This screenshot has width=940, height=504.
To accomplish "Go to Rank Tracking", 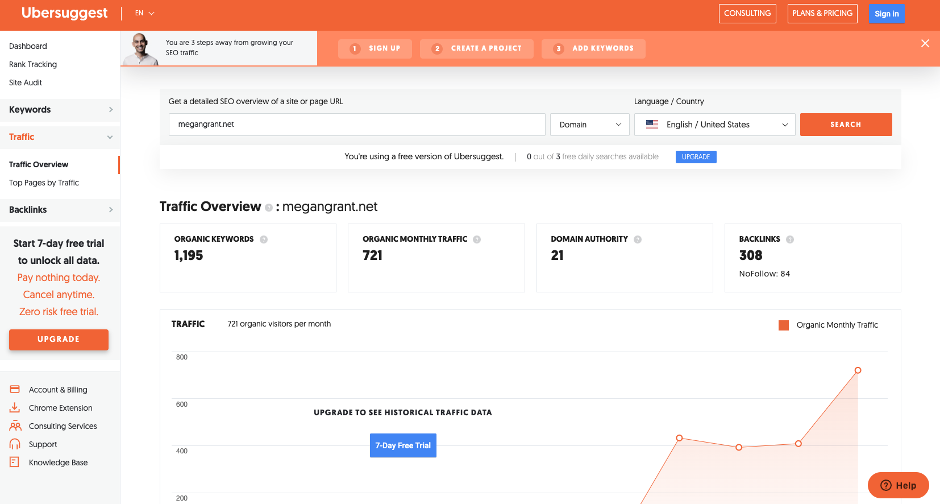I will 33,64.
